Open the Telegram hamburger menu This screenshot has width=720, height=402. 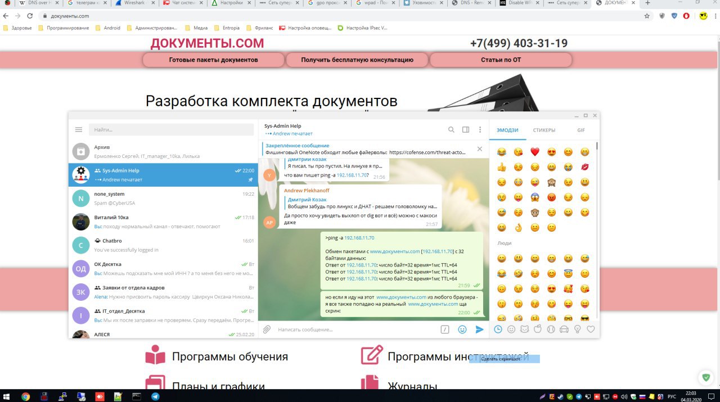coord(79,129)
